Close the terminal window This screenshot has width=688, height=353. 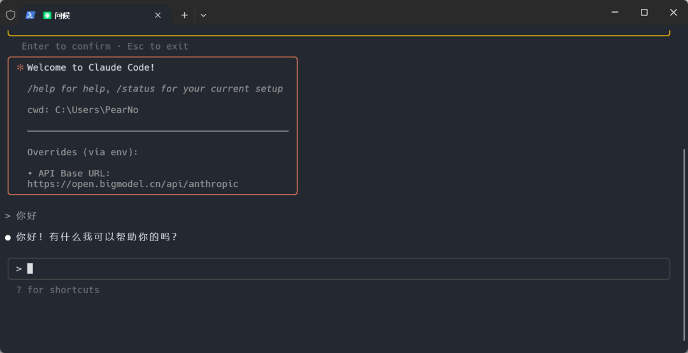coord(673,12)
